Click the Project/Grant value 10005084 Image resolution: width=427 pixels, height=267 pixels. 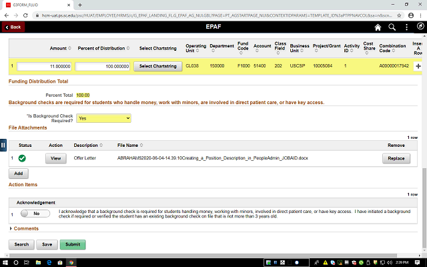coord(323,65)
